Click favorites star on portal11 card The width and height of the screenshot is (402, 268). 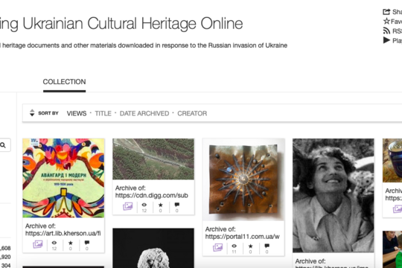pyautogui.click(x=250, y=246)
